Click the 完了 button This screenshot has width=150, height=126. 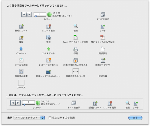coord(135,118)
